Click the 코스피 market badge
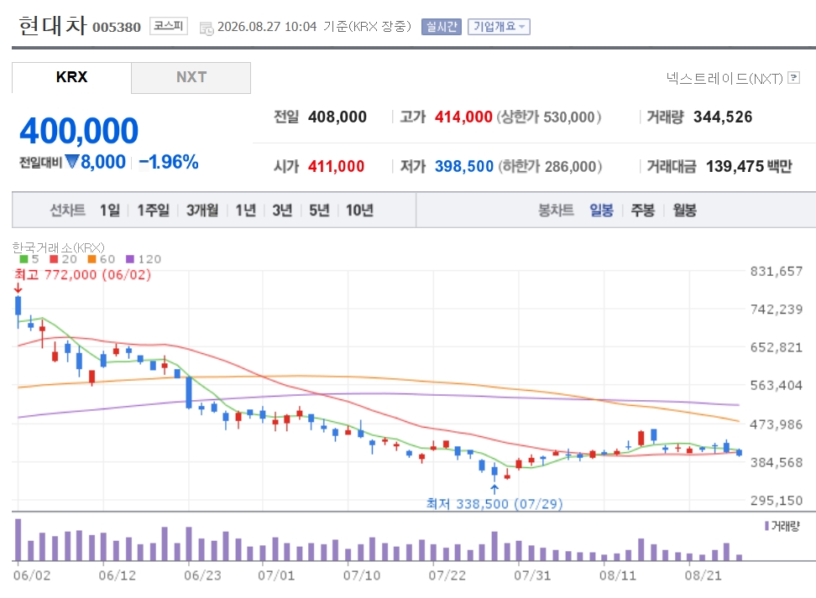The width and height of the screenshot is (816, 598). pyautogui.click(x=169, y=26)
